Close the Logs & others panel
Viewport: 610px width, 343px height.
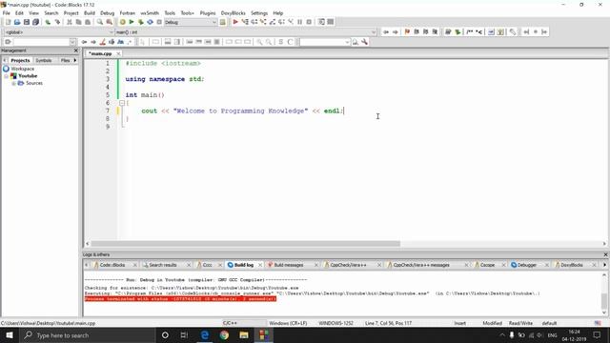pyautogui.click(x=605, y=254)
